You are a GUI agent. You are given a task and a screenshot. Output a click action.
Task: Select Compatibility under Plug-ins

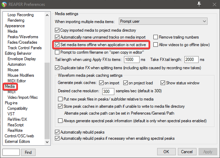[17, 108]
